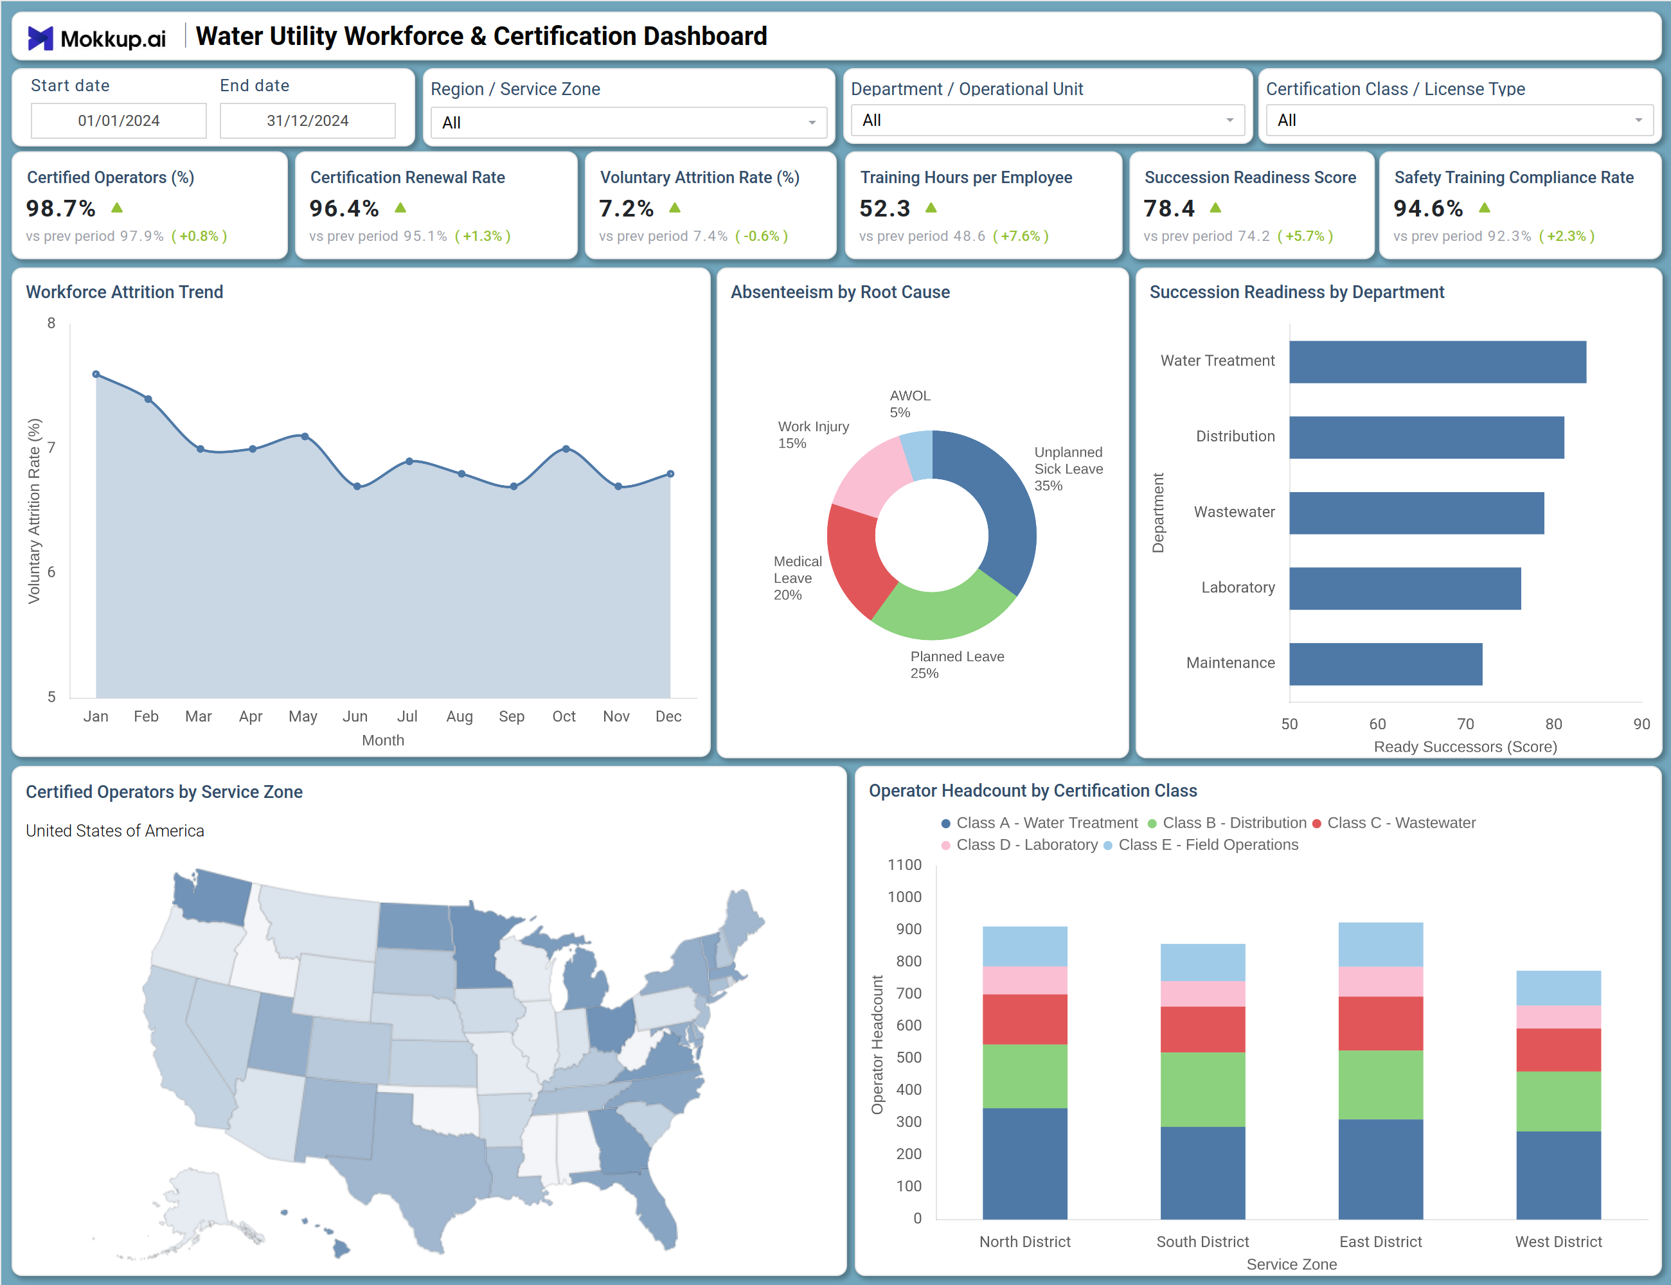Click North District Class A bar segment
This screenshot has width=1671, height=1285.
tap(1025, 1164)
